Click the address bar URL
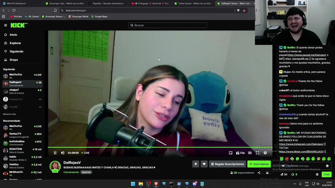The height and width of the screenshot is (188, 335). tap(76, 10)
